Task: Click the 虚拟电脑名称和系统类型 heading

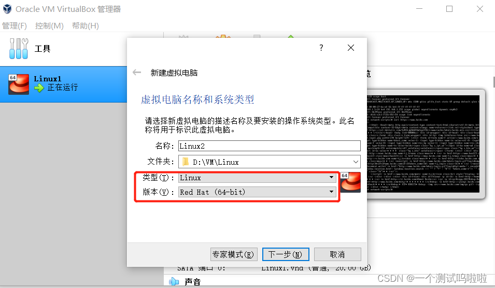Action: coord(197,99)
